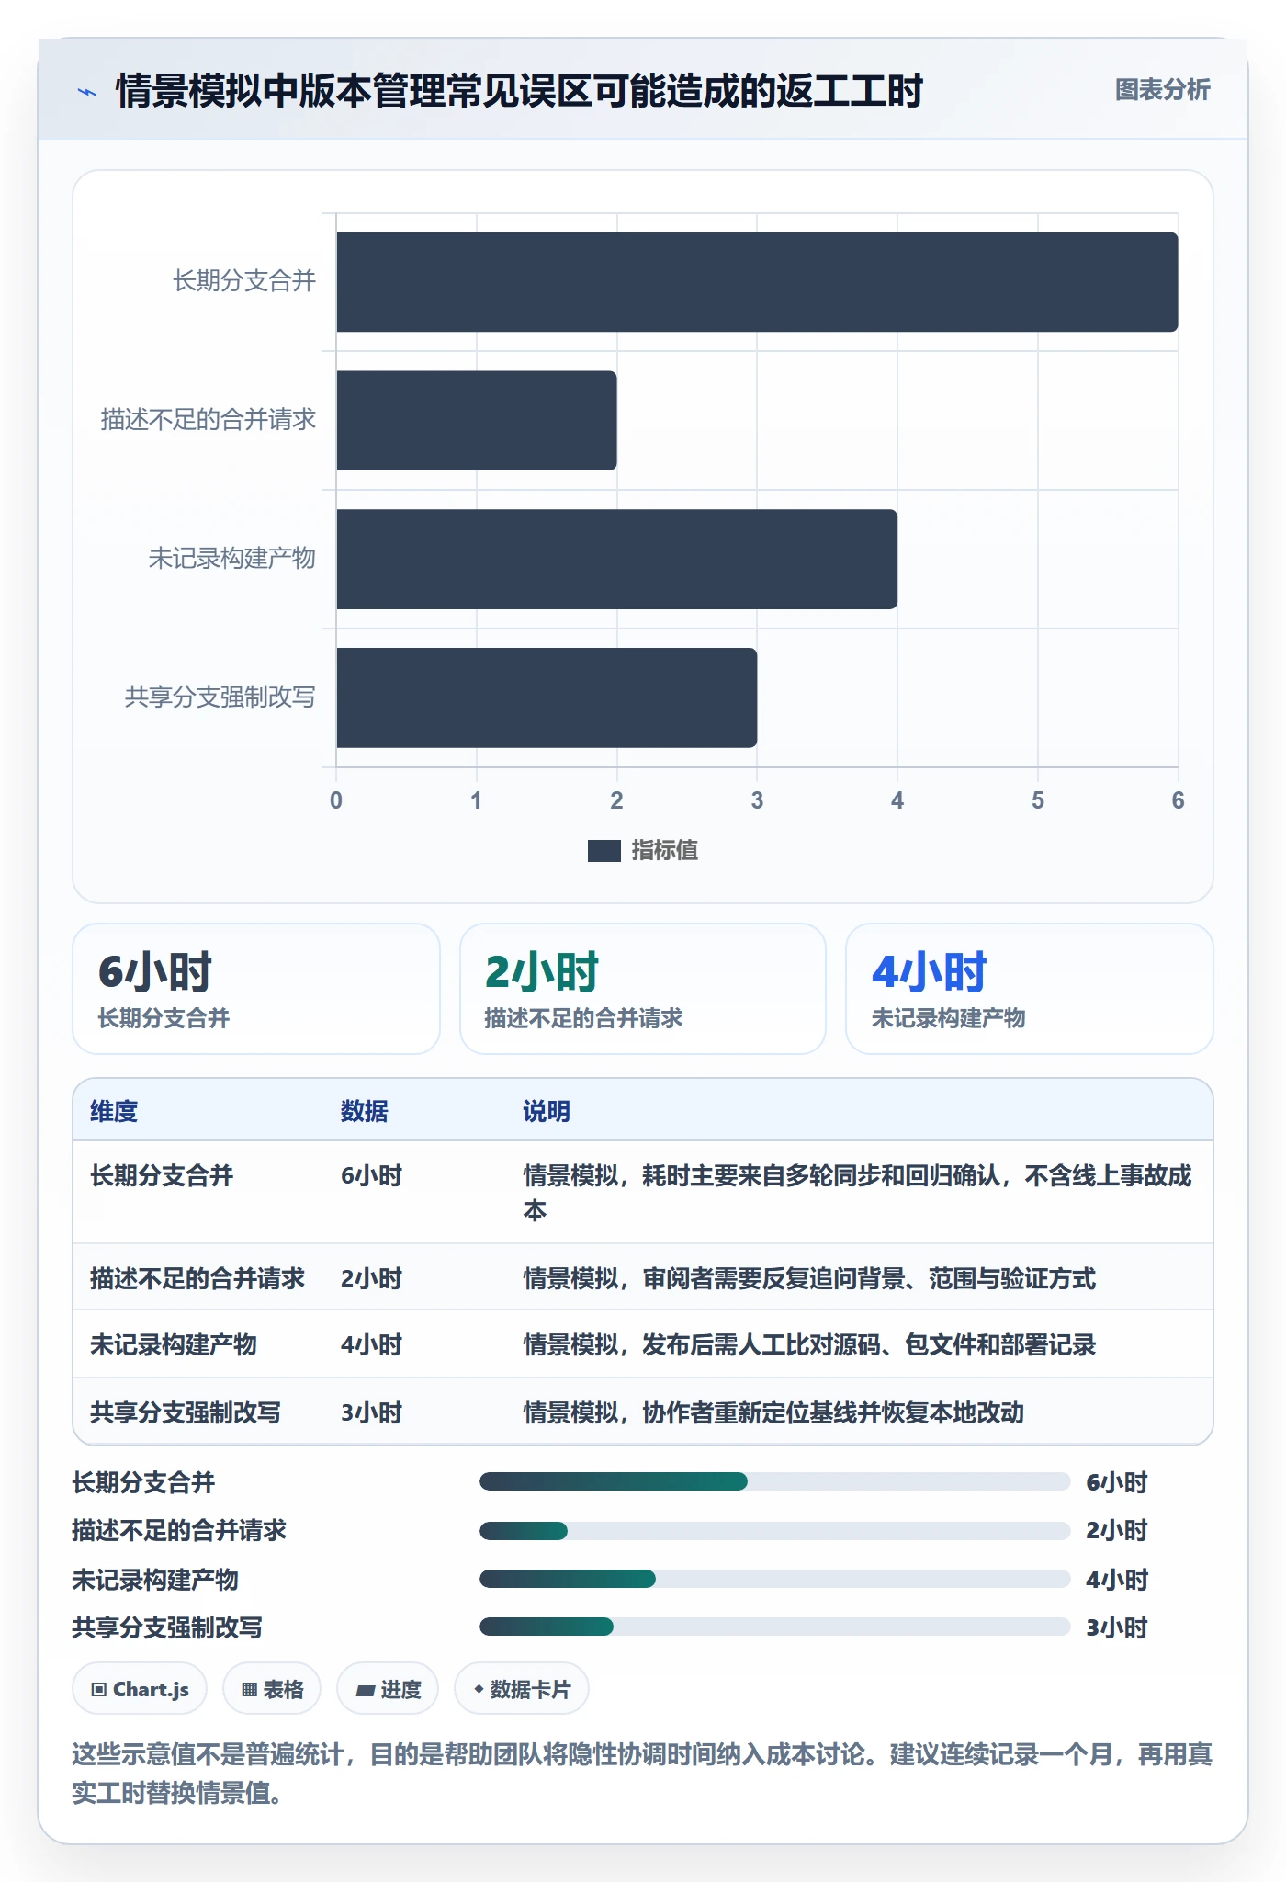Click the diamond icon in 数据卡片 chip

[x=479, y=1689]
